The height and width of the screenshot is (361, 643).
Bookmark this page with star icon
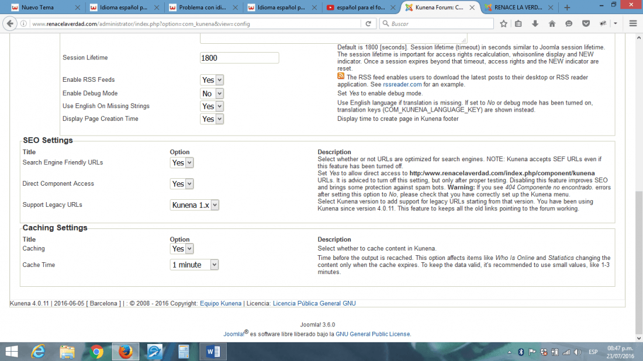click(503, 24)
